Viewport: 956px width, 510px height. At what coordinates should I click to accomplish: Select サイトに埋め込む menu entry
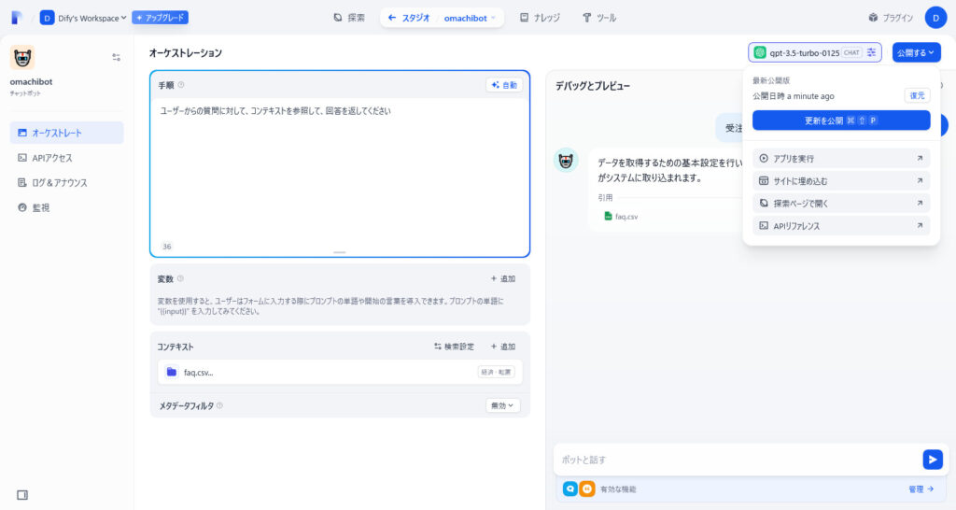840,181
